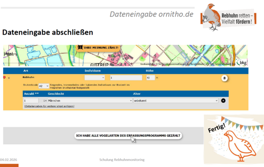Viewport: 264px width, 167px height.
Task: Click the date 04.02.2026
Action: coord(9,160)
